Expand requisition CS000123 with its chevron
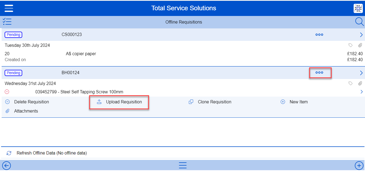The width and height of the screenshot is (365, 171). point(361,35)
